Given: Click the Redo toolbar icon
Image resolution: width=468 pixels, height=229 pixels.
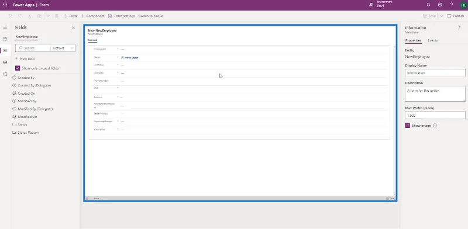Looking at the screenshot, I should [x=20, y=16].
